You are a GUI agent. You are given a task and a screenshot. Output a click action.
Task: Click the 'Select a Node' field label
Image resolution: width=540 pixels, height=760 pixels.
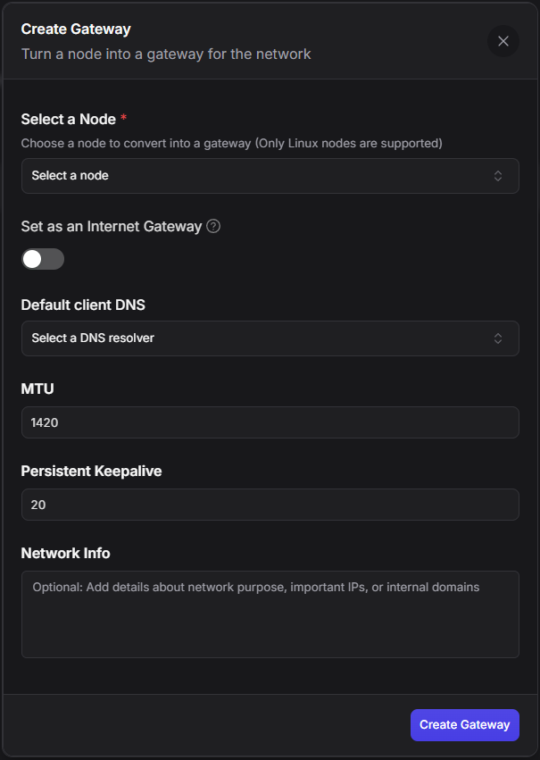click(x=68, y=120)
